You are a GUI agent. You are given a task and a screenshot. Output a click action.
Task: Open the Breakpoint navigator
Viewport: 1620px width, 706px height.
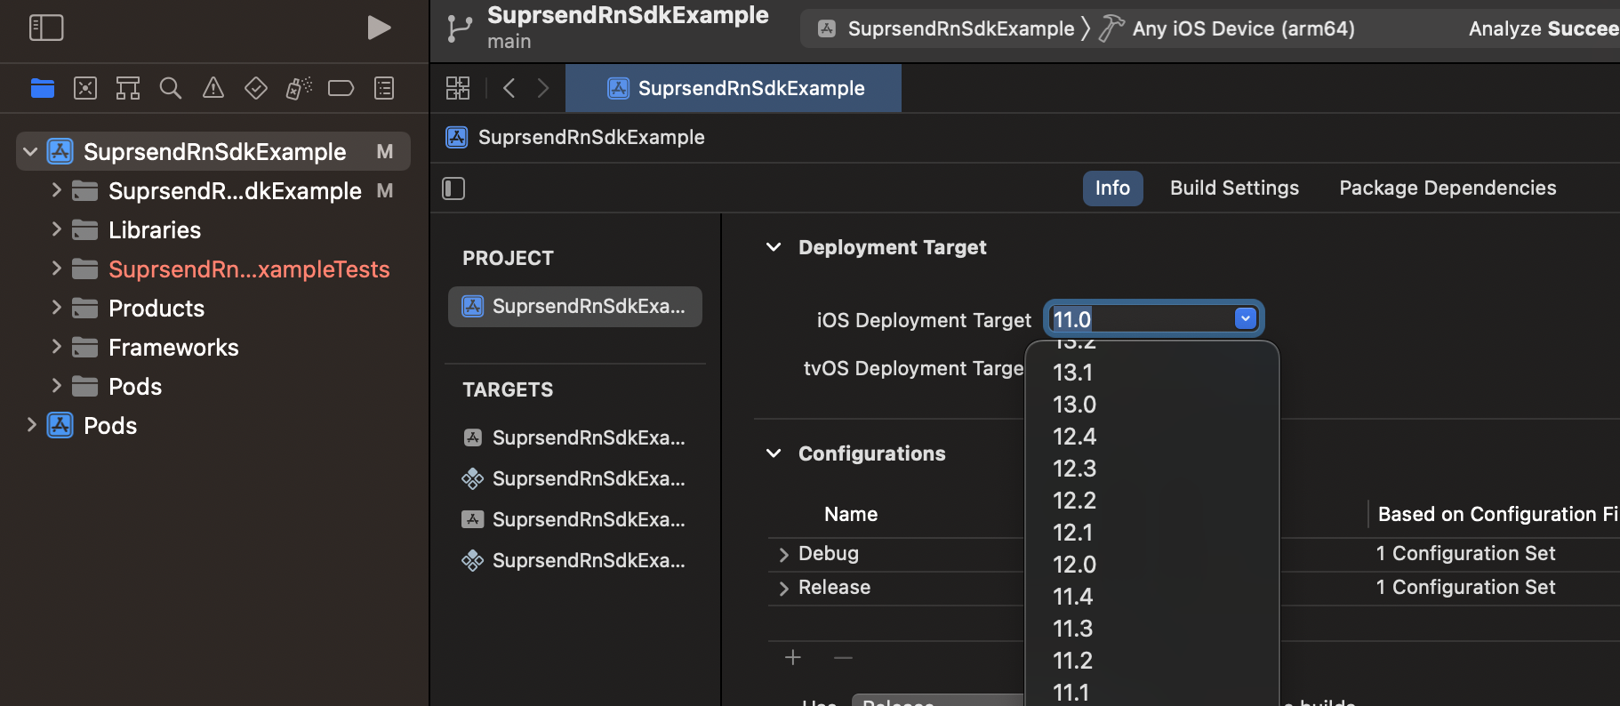341,88
